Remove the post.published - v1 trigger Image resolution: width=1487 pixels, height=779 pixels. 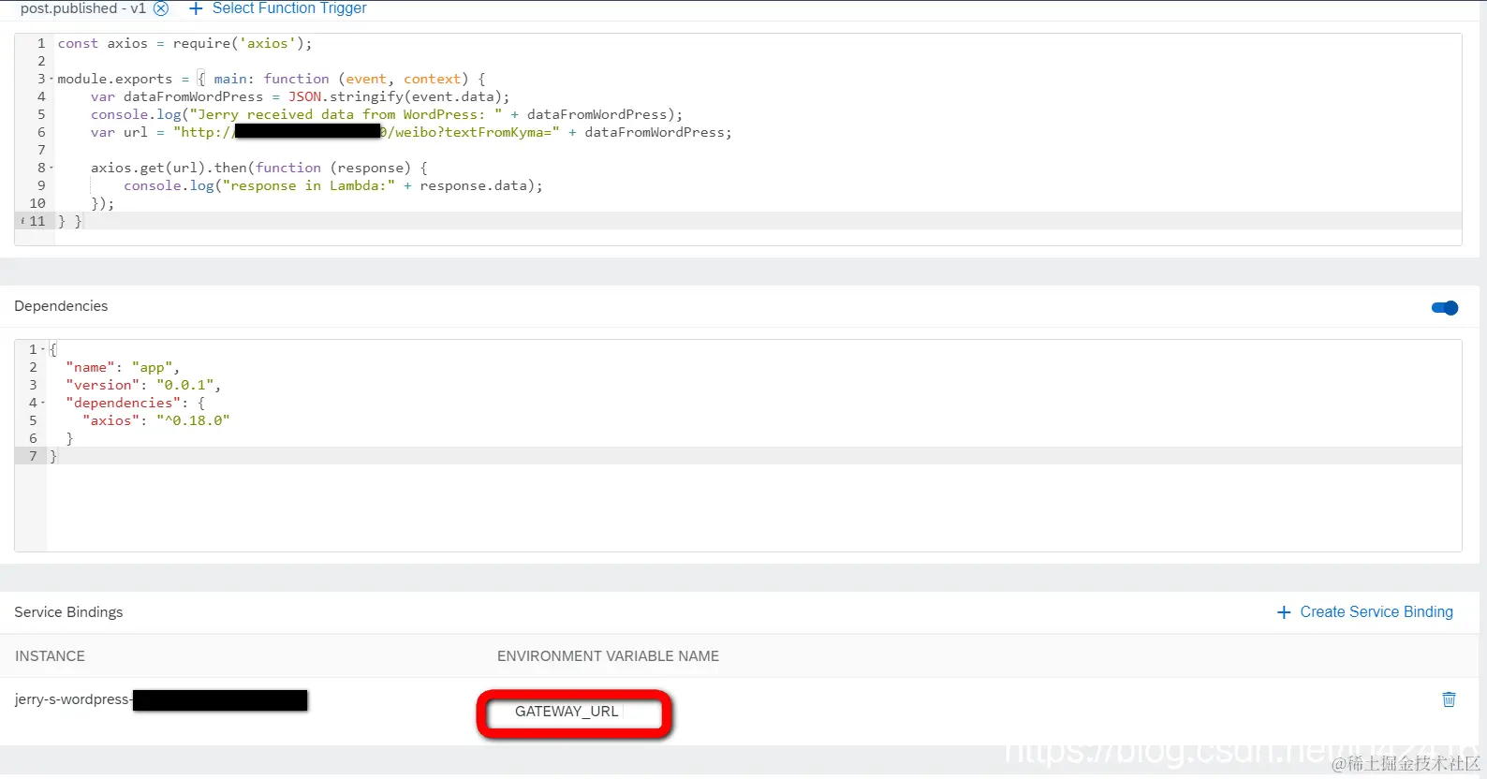(161, 8)
